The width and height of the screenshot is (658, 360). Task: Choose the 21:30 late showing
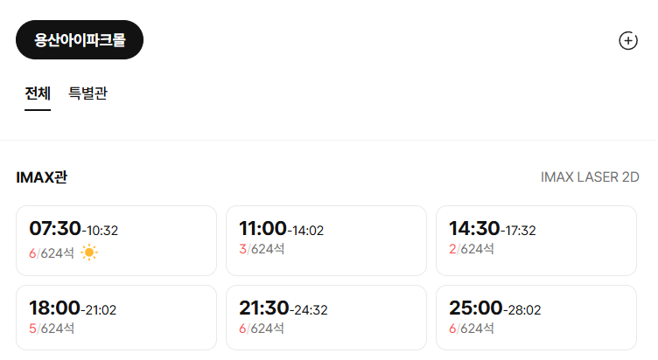coord(326,318)
